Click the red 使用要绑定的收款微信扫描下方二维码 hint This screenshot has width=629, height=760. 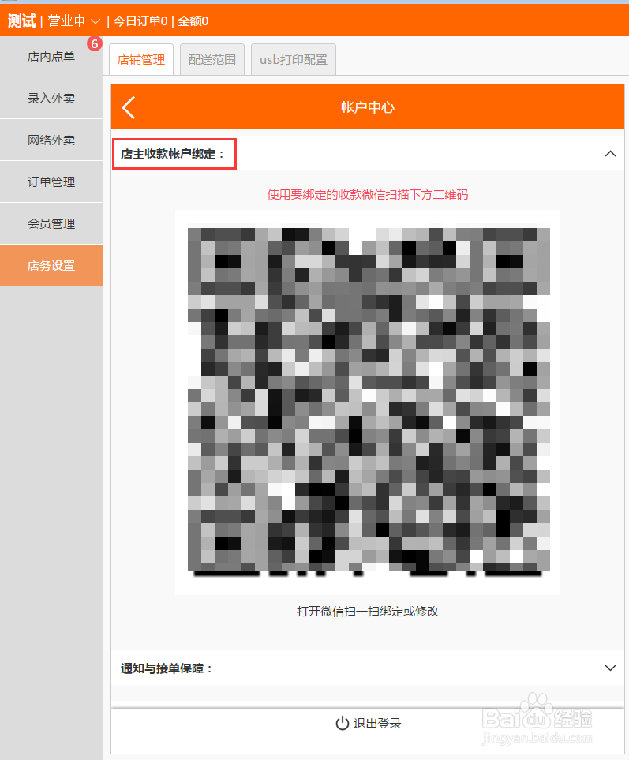click(368, 195)
